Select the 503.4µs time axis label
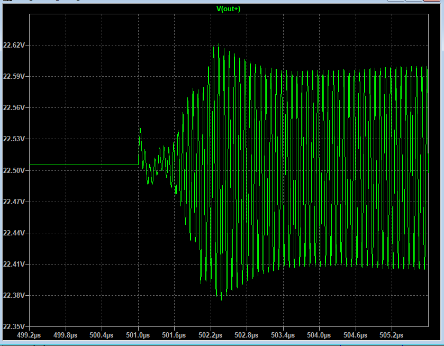The width and height of the screenshot is (444, 346). pos(283,335)
